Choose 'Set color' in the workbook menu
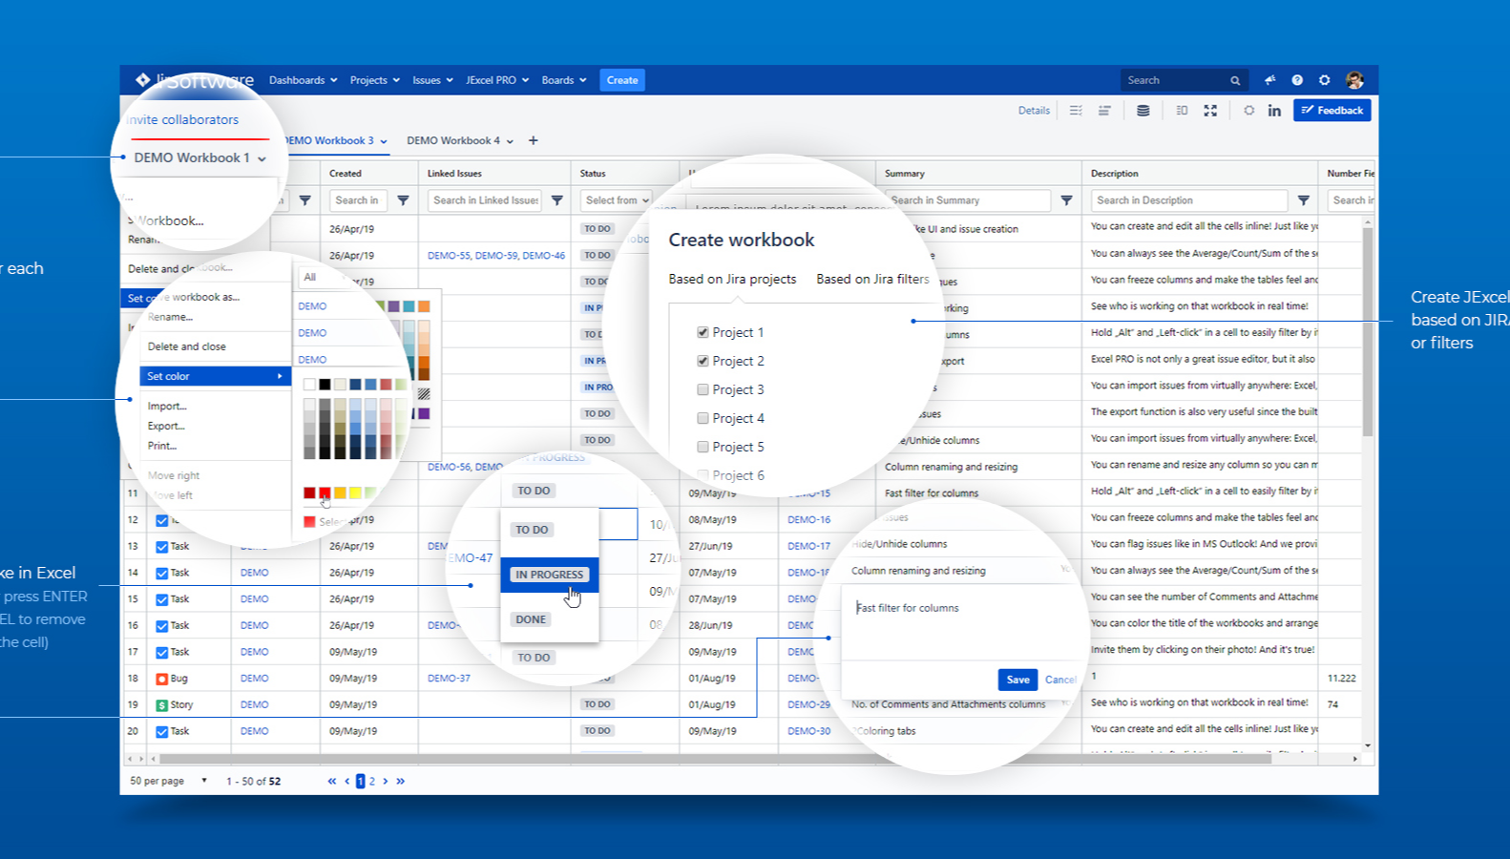This screenshot has height=859, width=1510. click(216, 376)
